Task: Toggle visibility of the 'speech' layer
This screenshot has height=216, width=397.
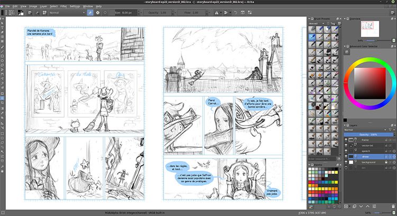Action: pos(347,151)
